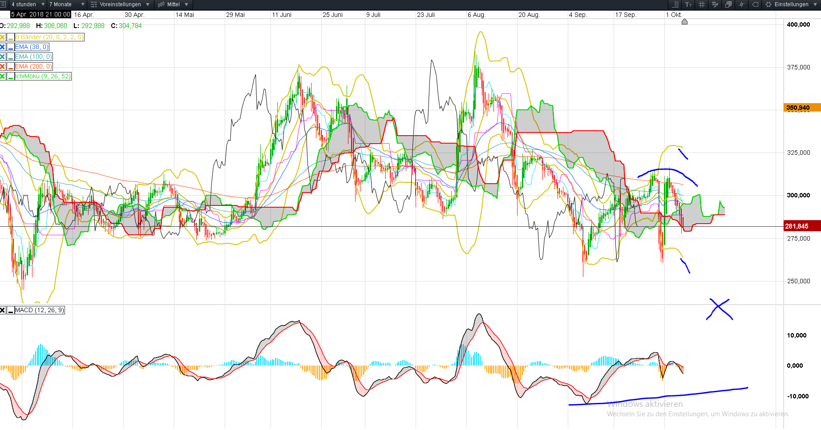Open the grid color picker tool
This screenshot has width=821, height=430.
click(715, 4)
